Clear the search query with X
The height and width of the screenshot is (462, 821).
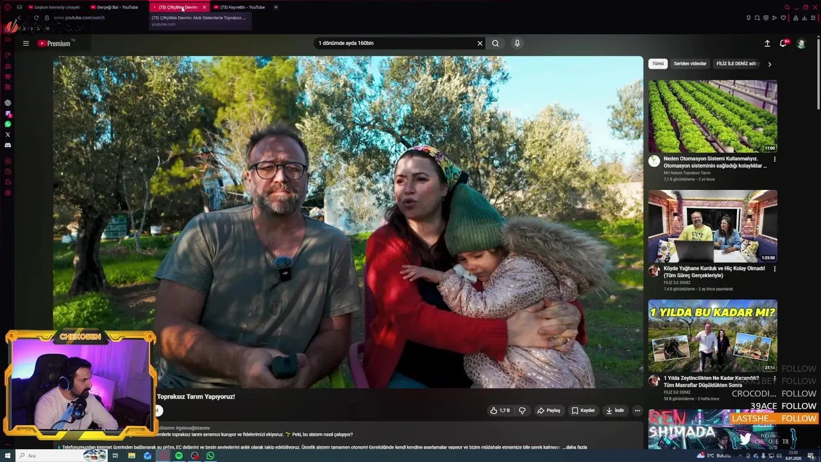pos(480,43)
